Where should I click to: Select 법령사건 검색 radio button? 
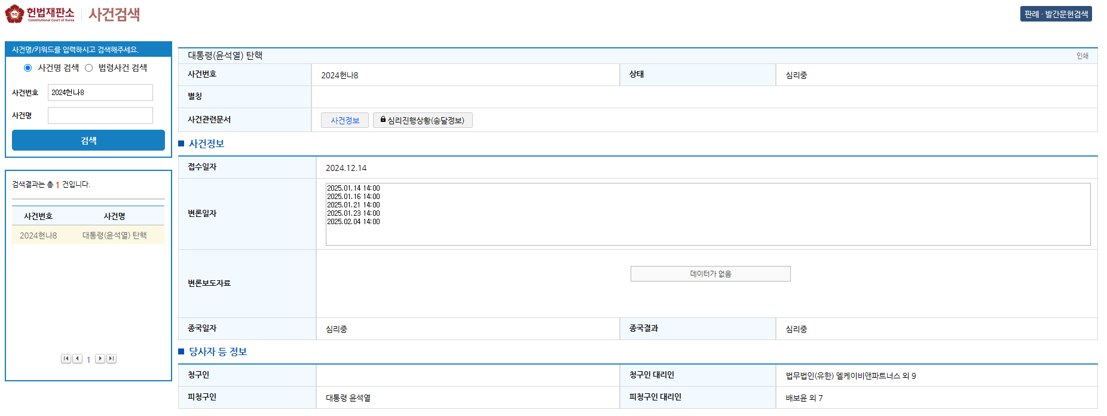[x=88, y=68]
